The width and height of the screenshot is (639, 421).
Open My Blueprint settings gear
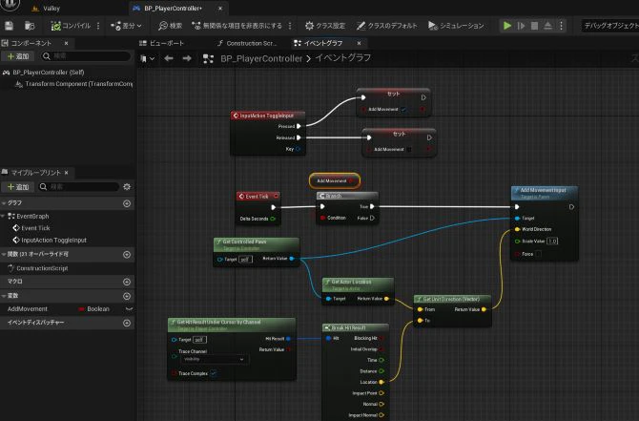[127, 187]
